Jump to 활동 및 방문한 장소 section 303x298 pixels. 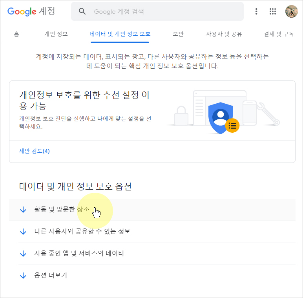click(152, 210)
